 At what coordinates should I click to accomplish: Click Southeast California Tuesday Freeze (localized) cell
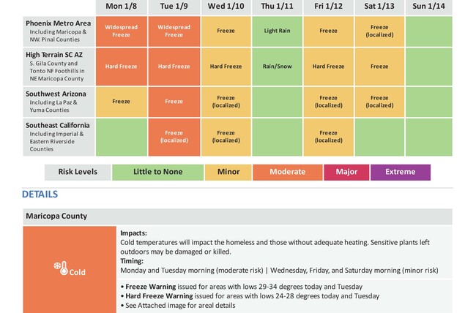click(x=174, y=137)
